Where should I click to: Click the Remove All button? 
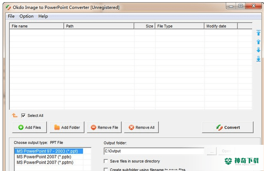[x=141, y=127]
